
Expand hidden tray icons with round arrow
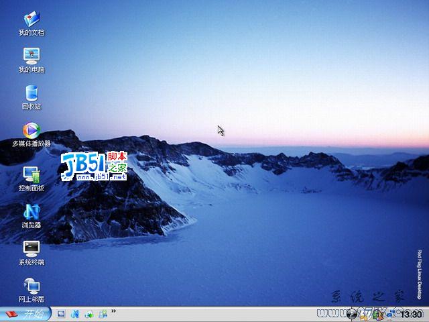coord(353,314)
